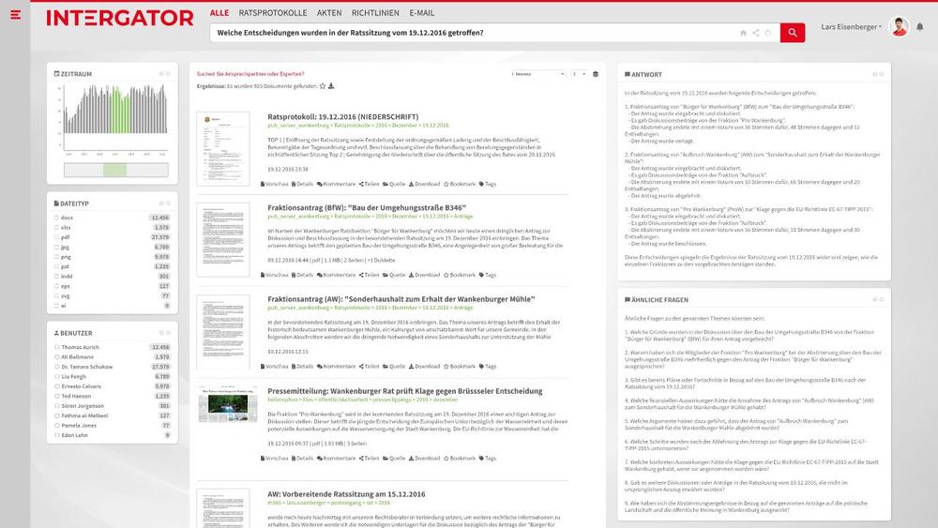Open the notifications bell
This screenshot has width=938, height=528.
pyautogui.click(x=919, y=26)
